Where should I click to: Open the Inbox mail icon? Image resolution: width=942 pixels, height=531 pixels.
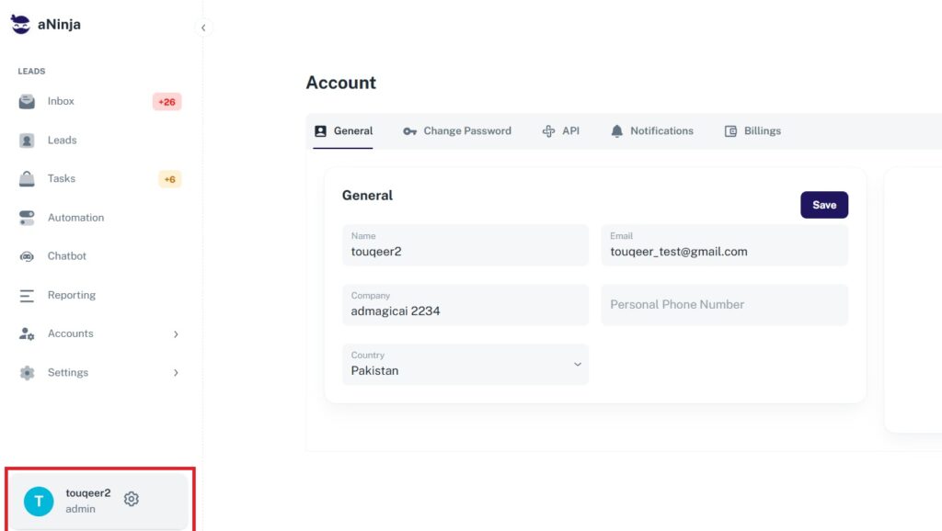[28, 102]
